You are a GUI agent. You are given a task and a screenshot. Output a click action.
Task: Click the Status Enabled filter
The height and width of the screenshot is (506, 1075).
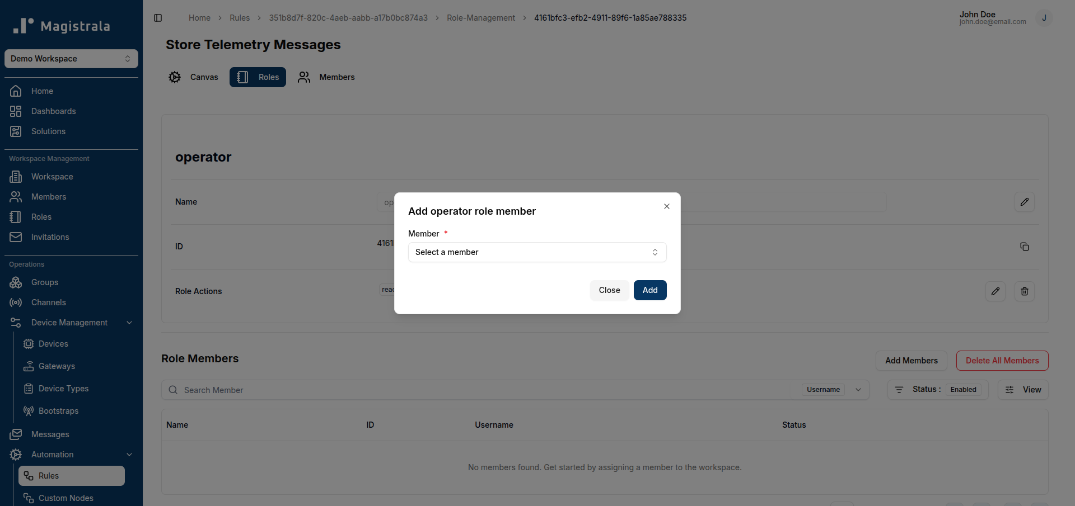point(937,390)
